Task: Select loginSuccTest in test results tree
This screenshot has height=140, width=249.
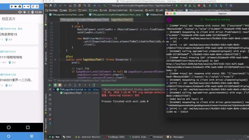Action: [x=72, y=93]
